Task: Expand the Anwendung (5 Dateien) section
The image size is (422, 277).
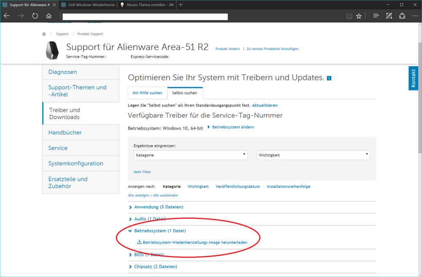Action: click(x=158, y=207)
